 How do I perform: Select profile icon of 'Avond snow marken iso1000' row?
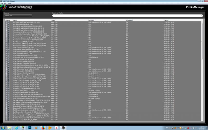point(9,40)
